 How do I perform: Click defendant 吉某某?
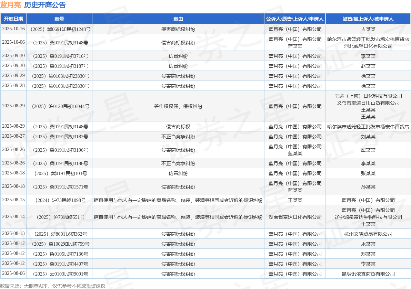pyautogui.click(x=368, y=29)
